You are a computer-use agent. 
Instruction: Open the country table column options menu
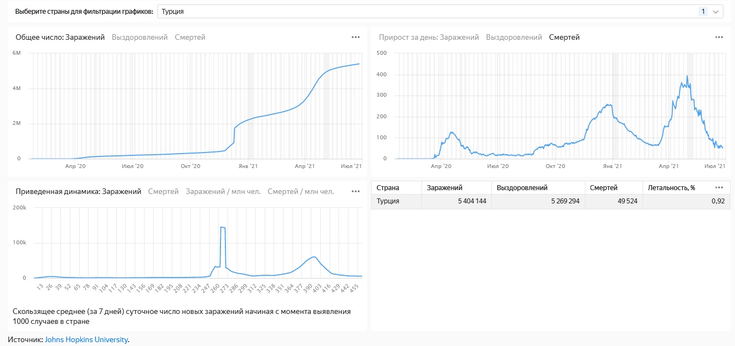tap(719, 187)
